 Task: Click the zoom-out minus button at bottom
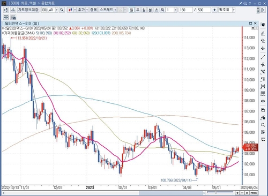(x=242, y=193)
